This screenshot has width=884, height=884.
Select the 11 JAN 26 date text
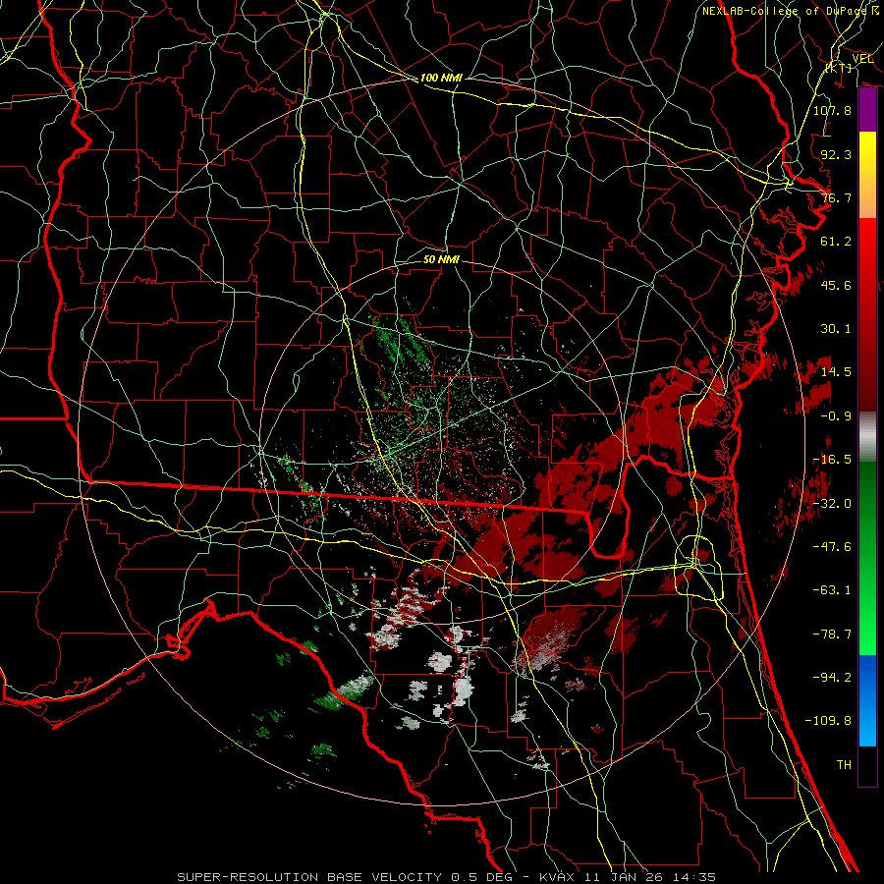[623, 877]
